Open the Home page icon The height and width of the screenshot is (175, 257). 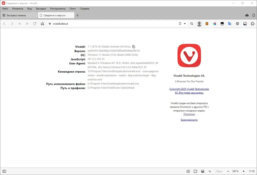42,24
